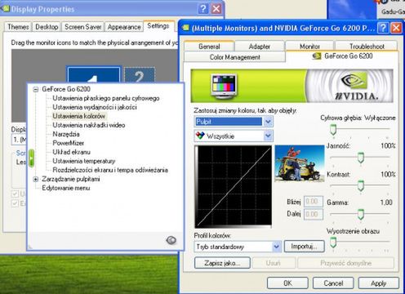Click the color channels icon beside Wszystkie
Viewport: 405px width, 294px height.
pos(200,136)
